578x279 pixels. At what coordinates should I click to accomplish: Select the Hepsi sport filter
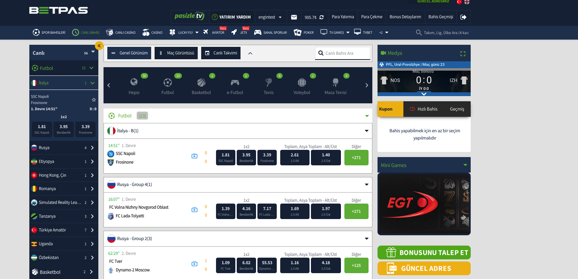coord(134,86)
